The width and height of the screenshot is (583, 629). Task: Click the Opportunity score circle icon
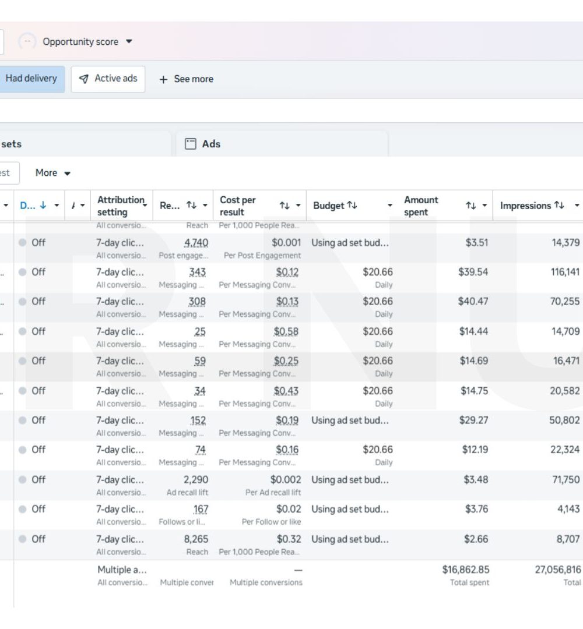pos(27,41)
